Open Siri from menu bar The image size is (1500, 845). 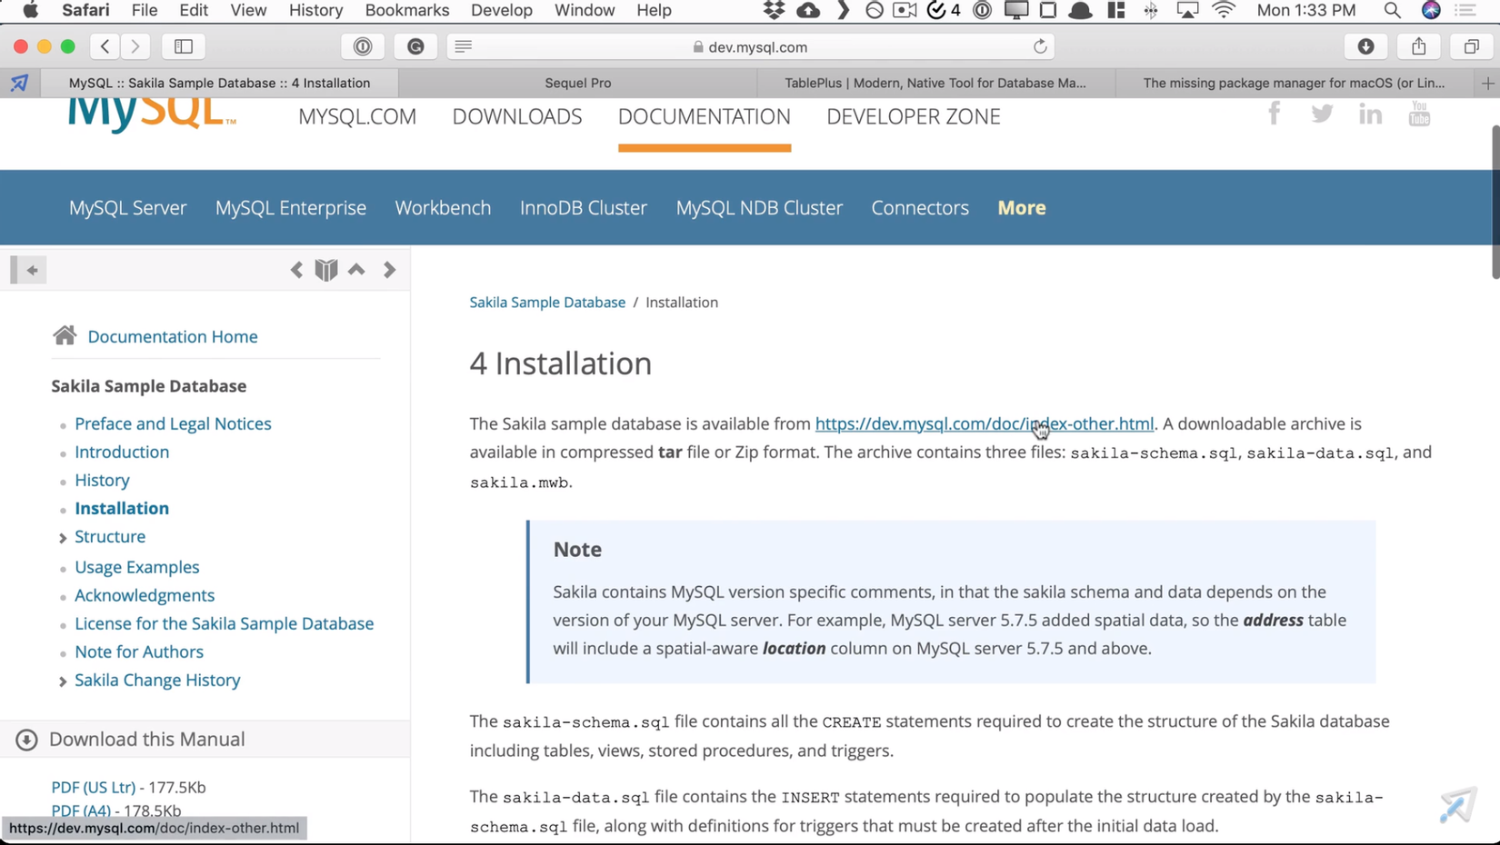[1431, 11]
